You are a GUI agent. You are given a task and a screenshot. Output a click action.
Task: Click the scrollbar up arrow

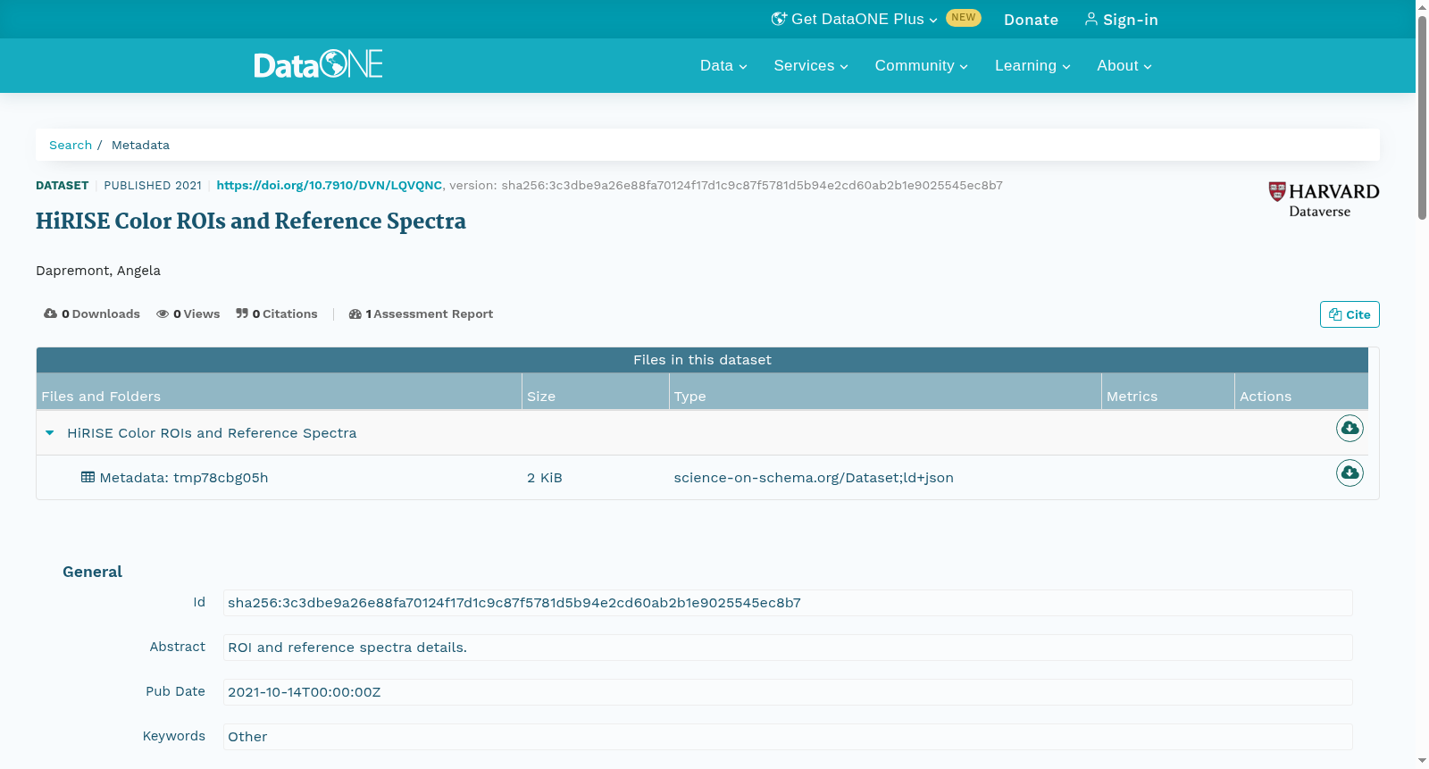1422,6
